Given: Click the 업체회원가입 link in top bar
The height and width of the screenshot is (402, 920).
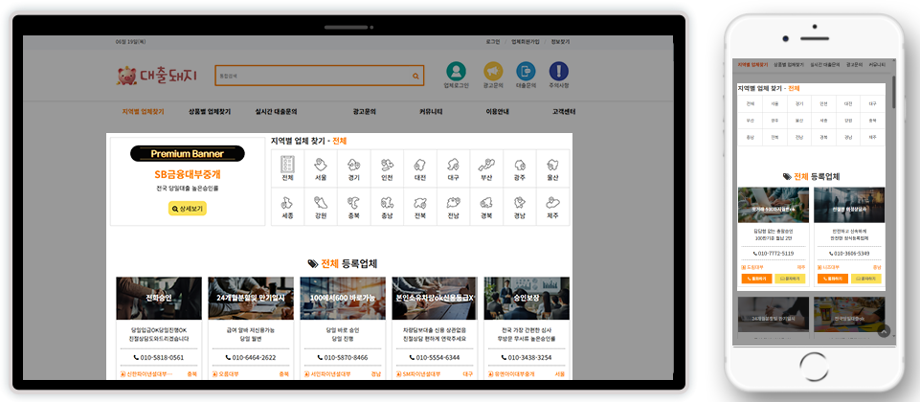Looking at the screenshot, I should 526,42.
